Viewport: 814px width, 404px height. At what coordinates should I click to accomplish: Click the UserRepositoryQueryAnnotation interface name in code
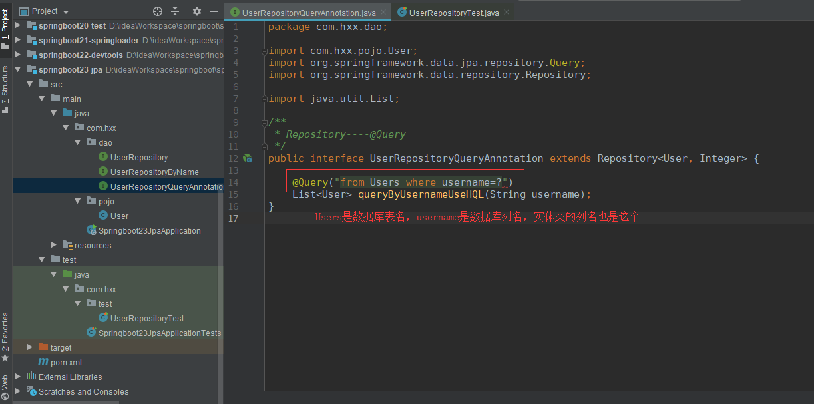coord(457,158)
